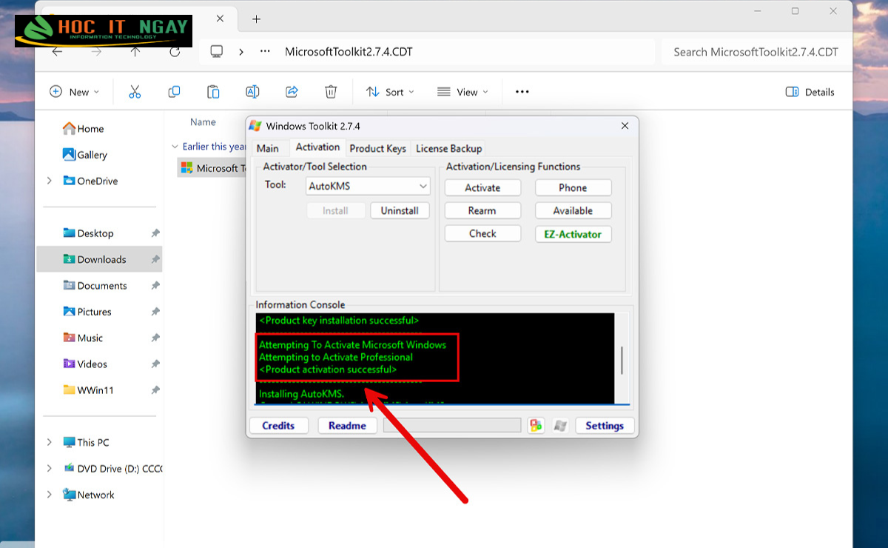The height and width of the screenshot is (548, 888).
Task: Open the View dropdown in Explorer
Action: (463, 92)
